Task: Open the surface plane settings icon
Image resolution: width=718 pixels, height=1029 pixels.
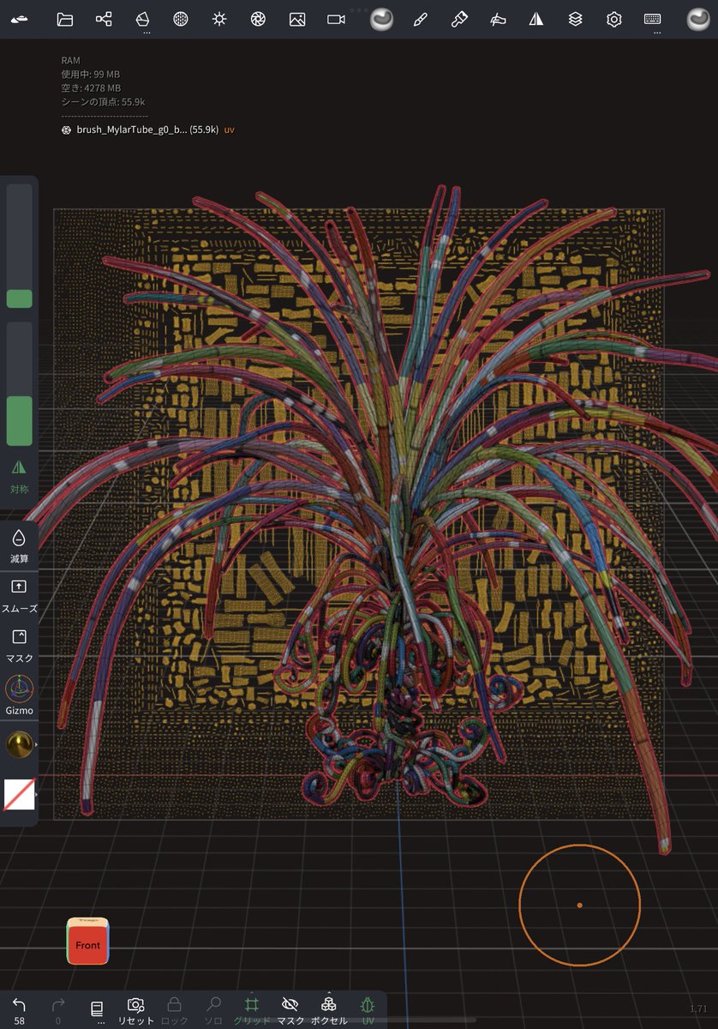Action: tap(498, 19)
